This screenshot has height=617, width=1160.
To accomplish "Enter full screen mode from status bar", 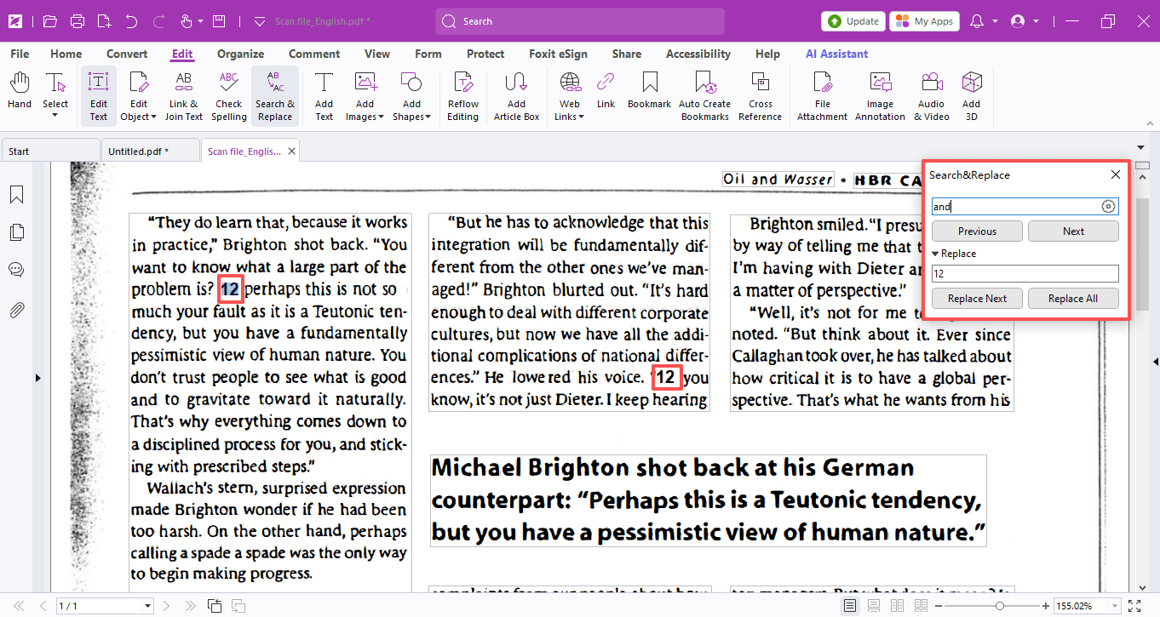I will 1134,606.
